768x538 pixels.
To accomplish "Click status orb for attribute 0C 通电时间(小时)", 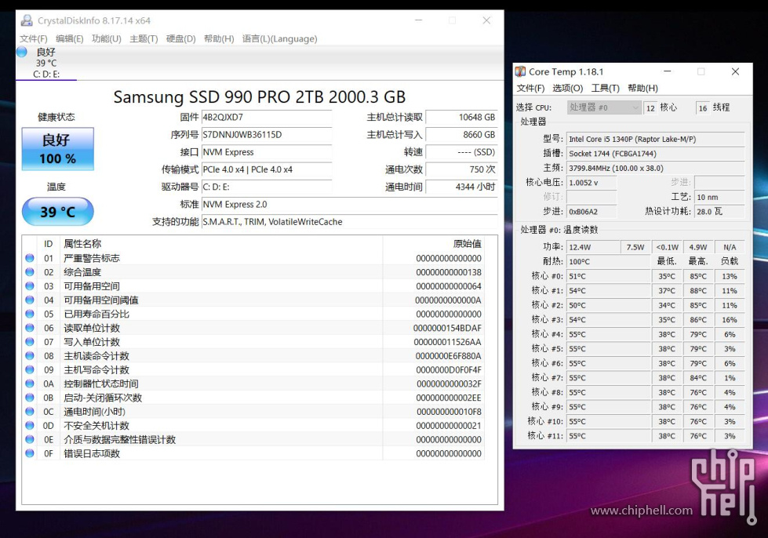I will tap(30, 411).
